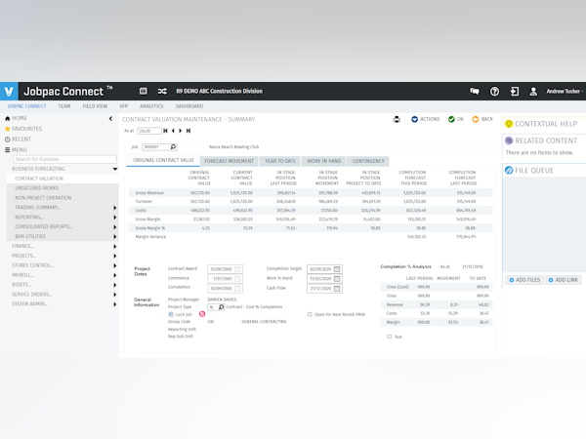The width and height of the screenshot is (586, 439).
Task: Expand Consolidated Reports submenu arrow
Action: tap(114, 227)
